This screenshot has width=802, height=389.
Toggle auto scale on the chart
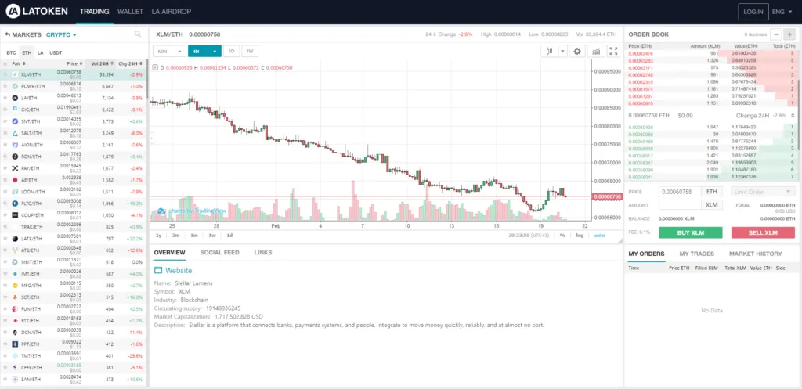coord(598,235)
